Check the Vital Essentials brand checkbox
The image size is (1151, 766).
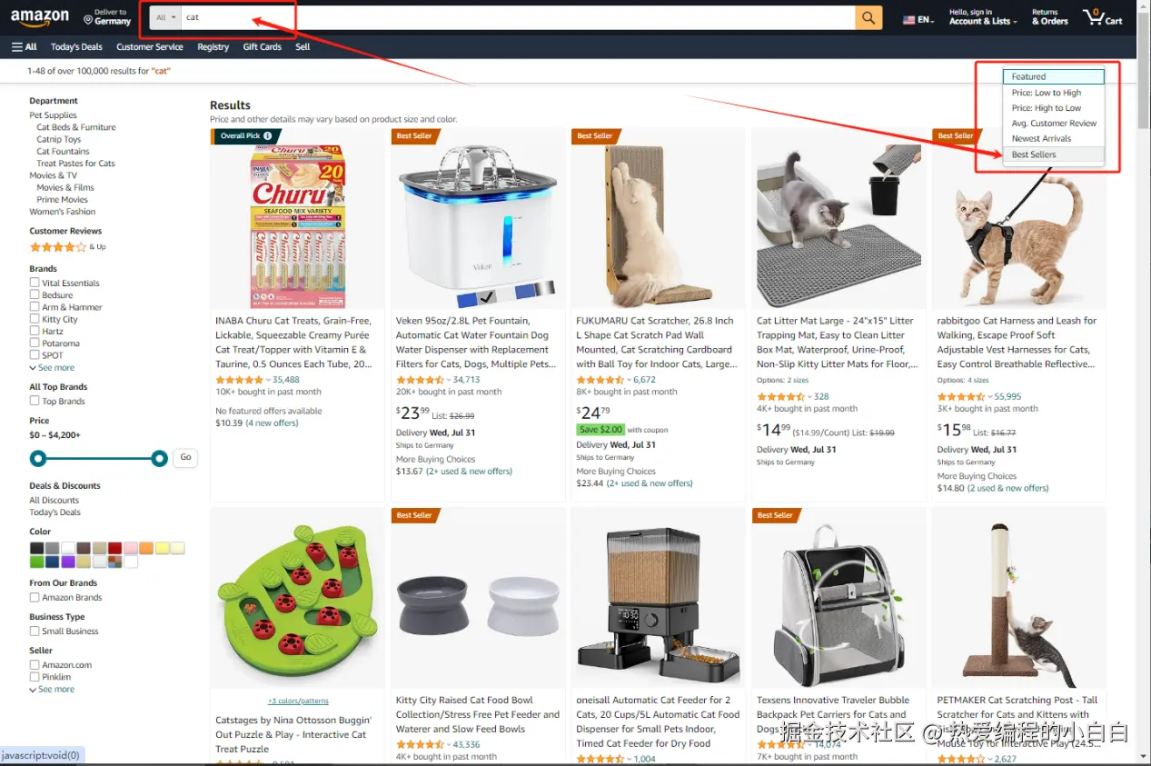pos(35,283)
